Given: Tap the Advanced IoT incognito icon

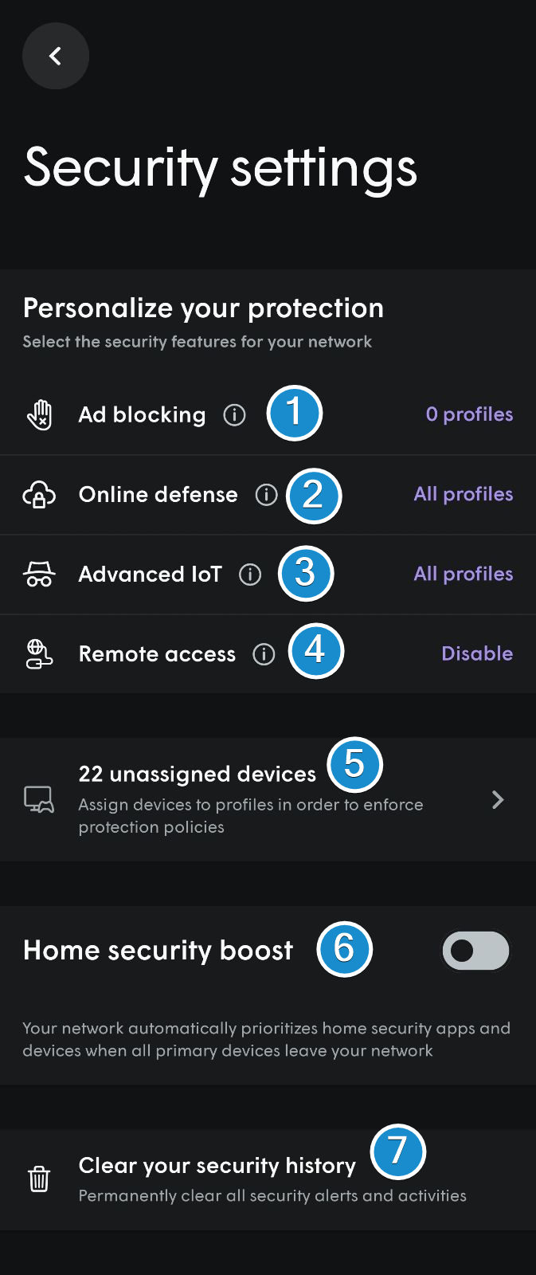Looking at the screenshot, I should 39,575.
